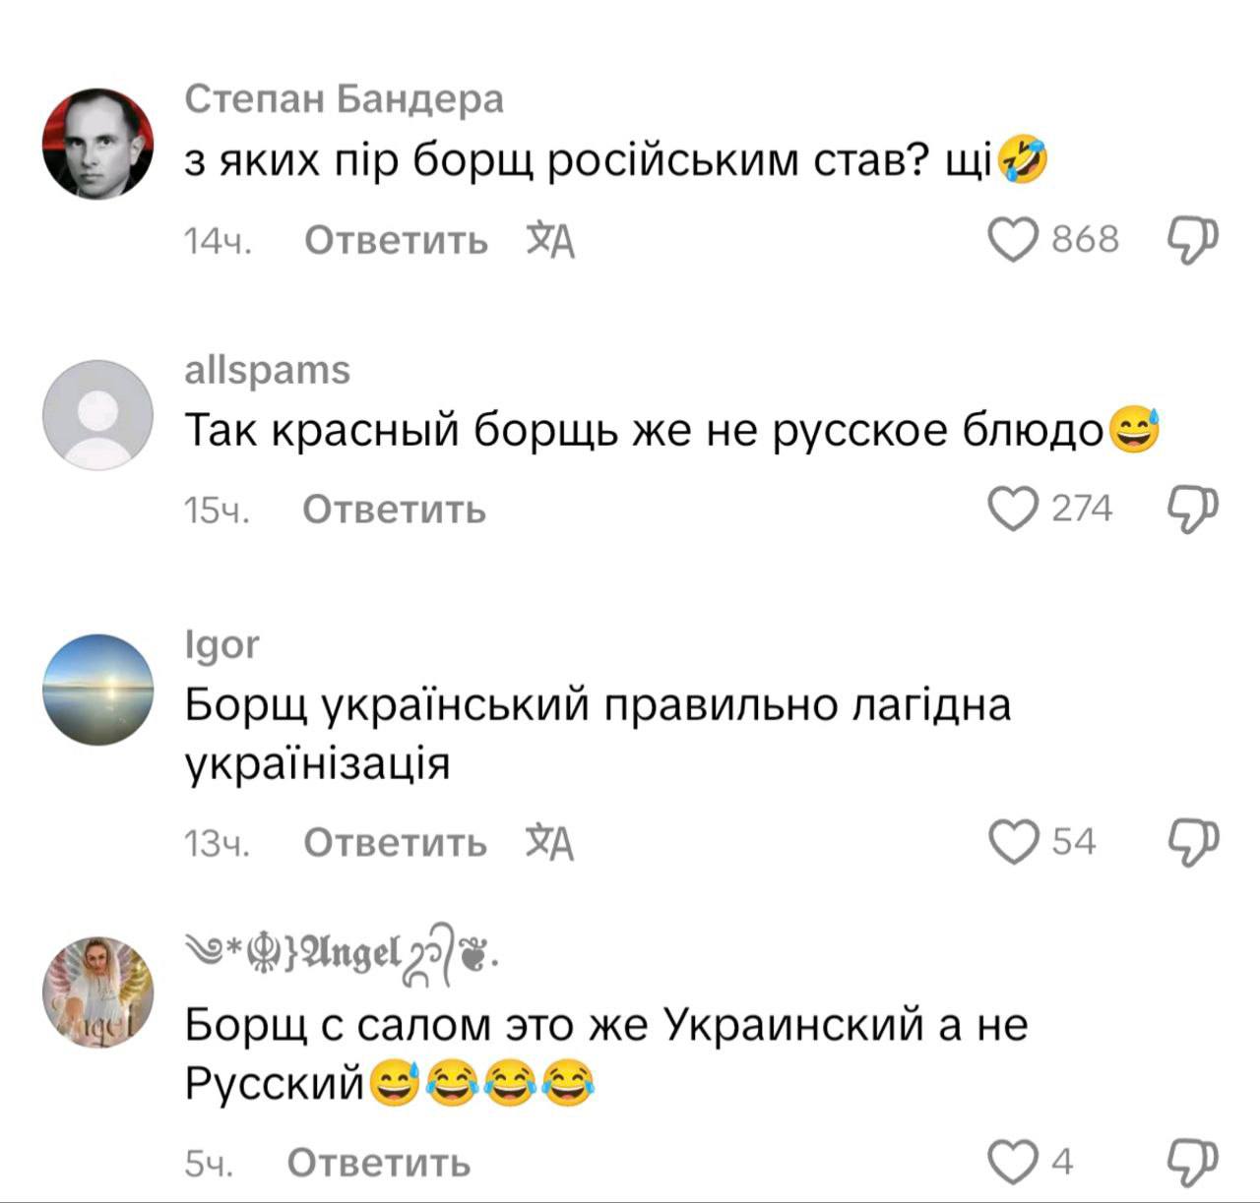Screen dimensions: 1260x1203
Task: Dislike the comment with 868 likes
Action: point(1192,240)
